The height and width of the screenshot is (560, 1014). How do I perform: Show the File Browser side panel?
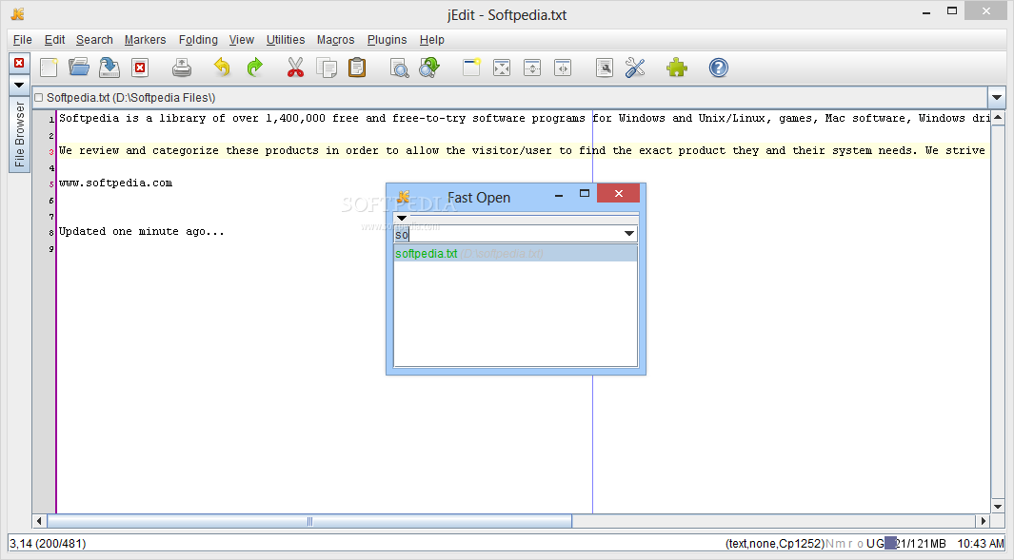pos(19,134)
